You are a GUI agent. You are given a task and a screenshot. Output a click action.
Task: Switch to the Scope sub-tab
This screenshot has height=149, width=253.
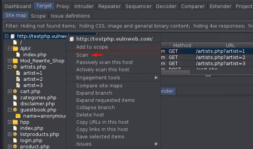point(38,16)
